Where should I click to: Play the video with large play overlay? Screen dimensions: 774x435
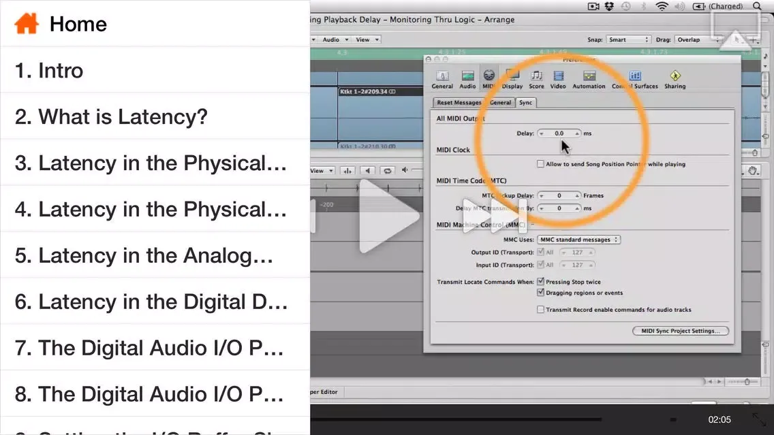pos(389,216)
